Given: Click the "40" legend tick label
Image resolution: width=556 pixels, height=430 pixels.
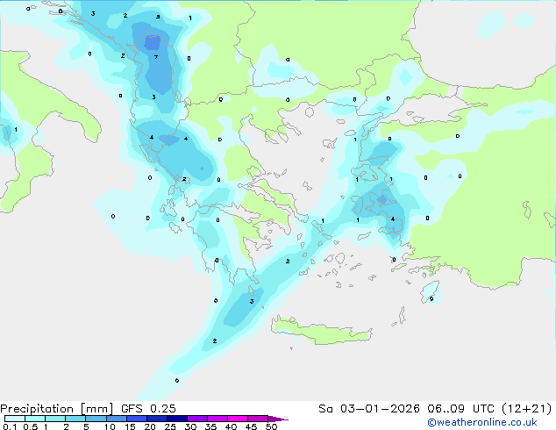Looking at the screenshot, I should [x=231, y=426].
